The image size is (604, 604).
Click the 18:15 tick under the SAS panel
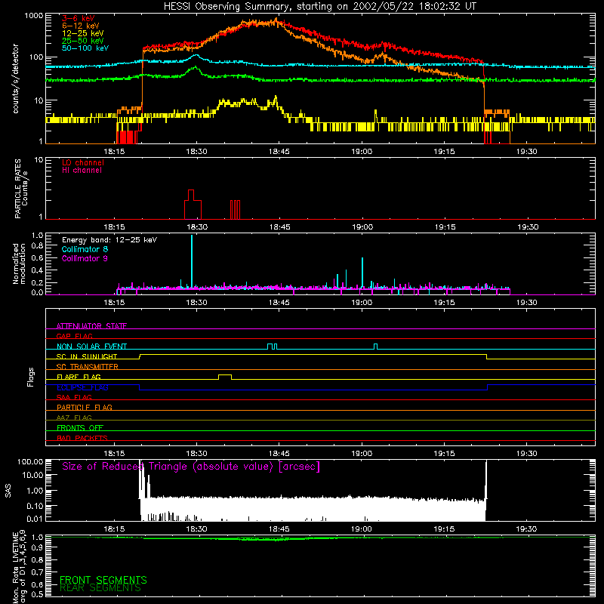114,529
